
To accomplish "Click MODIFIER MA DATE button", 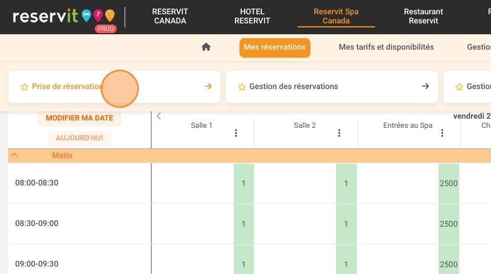I will (79, 118).
